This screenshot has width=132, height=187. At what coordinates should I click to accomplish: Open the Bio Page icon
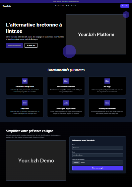click(107, 81)
